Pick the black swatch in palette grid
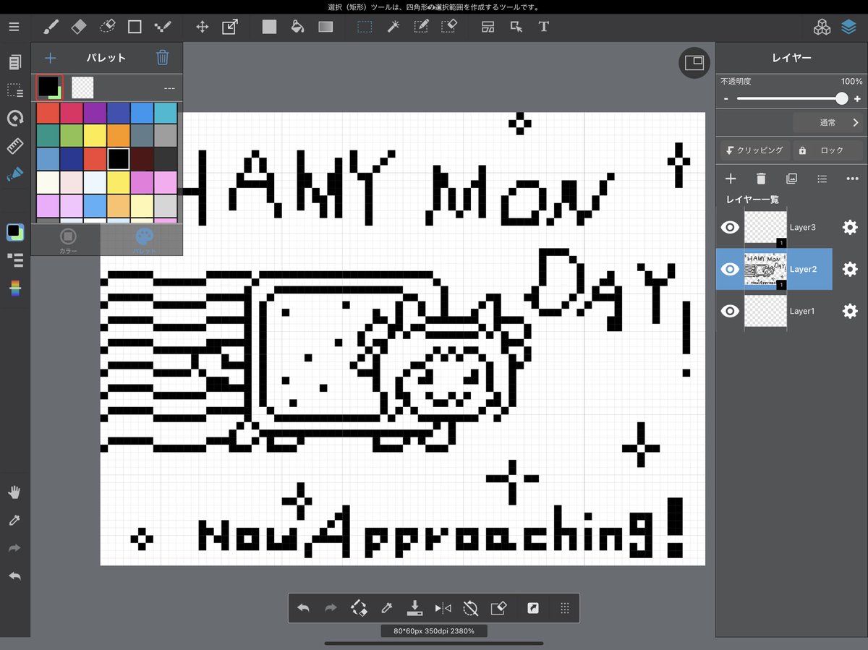Viewport: 868px width, 650px height. [x=119, y=158]
